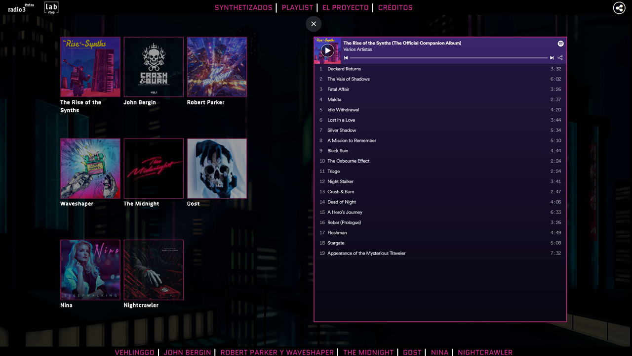632x356 pixels.
Task: Play track 13 Crash & Burn
Action: [440, 192]
